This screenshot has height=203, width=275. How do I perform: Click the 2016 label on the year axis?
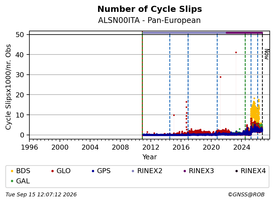tap(181, 147)
